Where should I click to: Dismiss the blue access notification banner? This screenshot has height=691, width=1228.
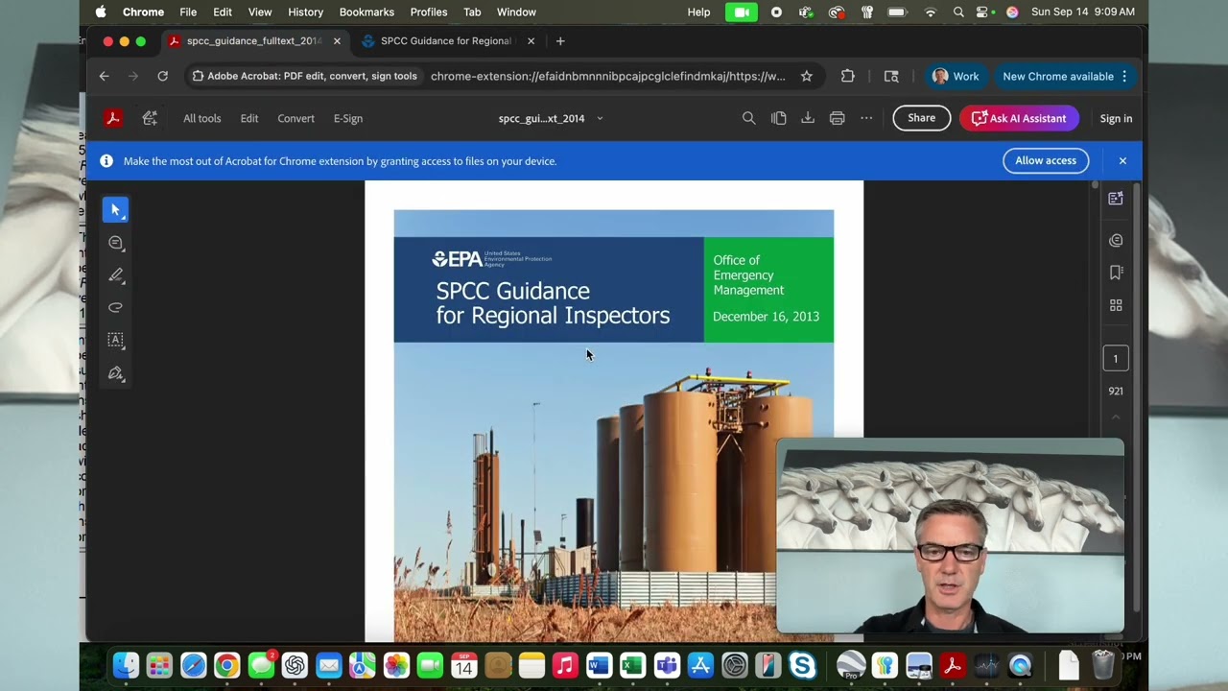coord(1122,160)
